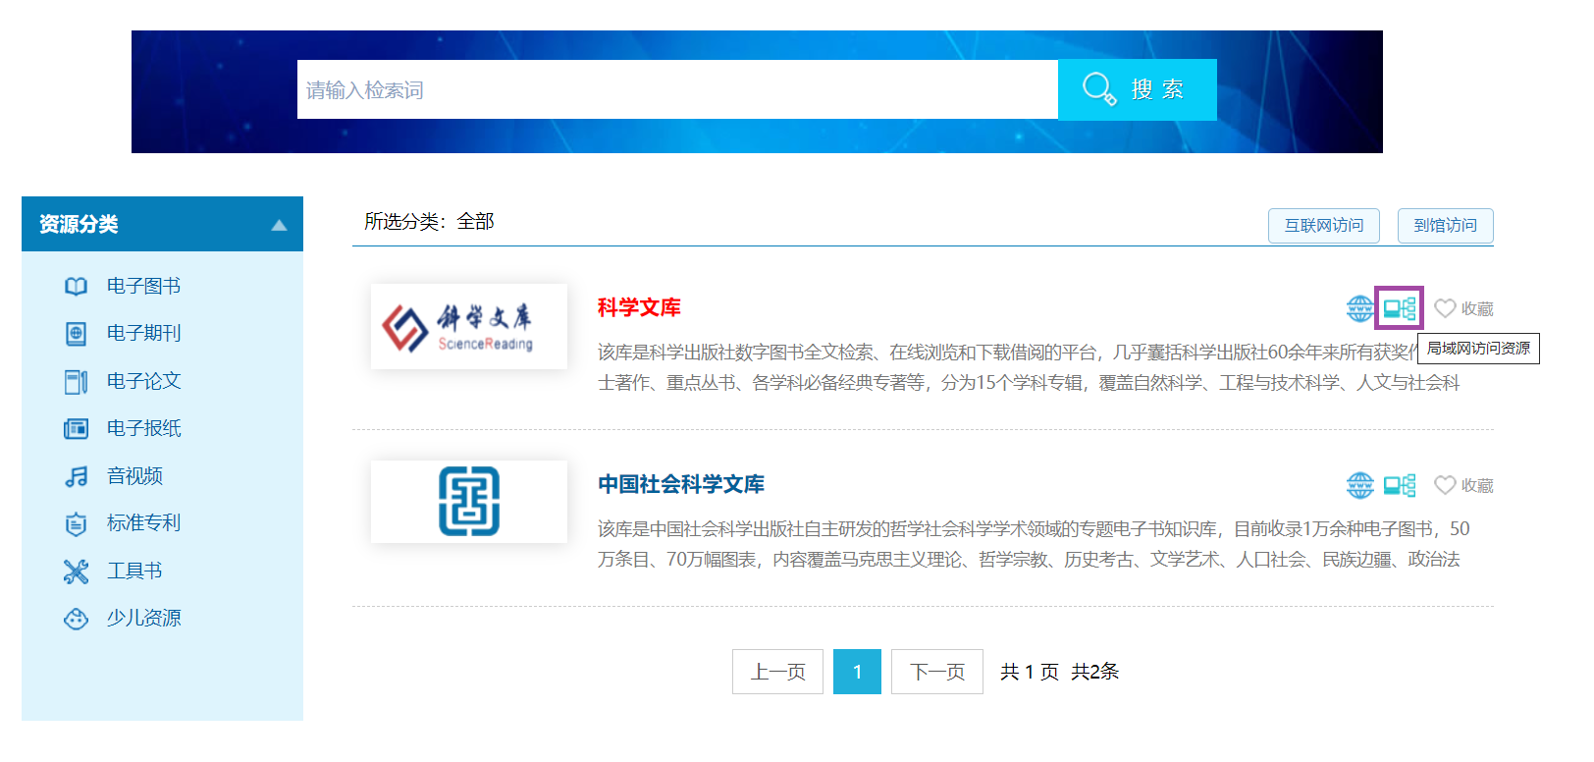Click the 搜索 search button
The width and height of the screenshot is (1594, 762).
click(1137, 89)
